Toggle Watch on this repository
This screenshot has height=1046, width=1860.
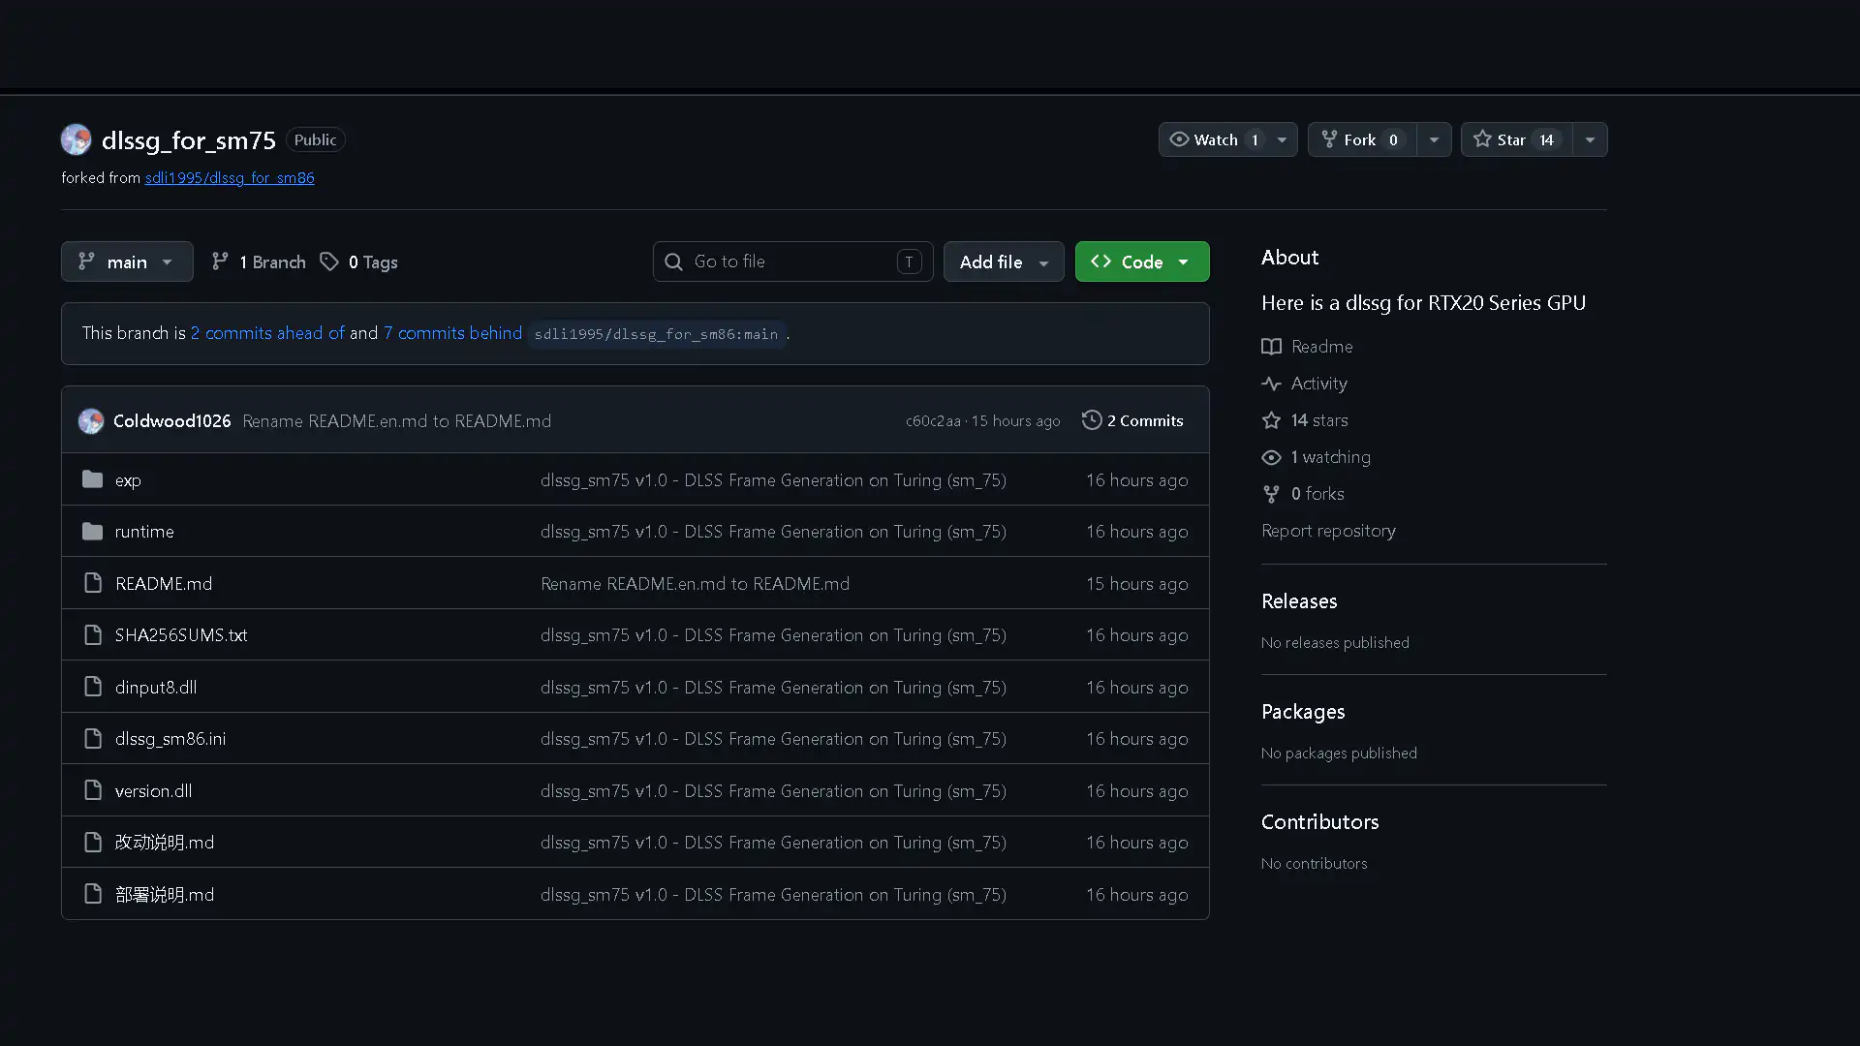tap(1215, 139)
